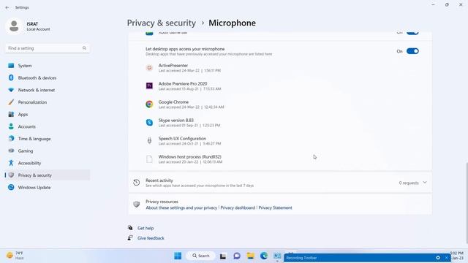Click the taskbar Search box
Viewport: 468px width, 263px height.
pos(201,256)
